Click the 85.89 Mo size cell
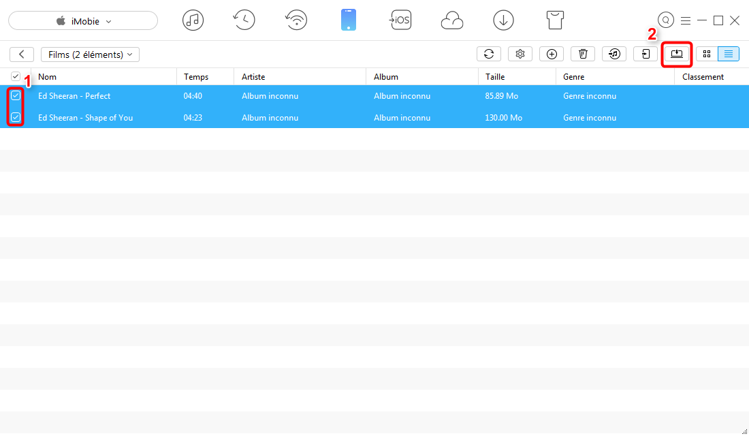 (x=502, y=95)
